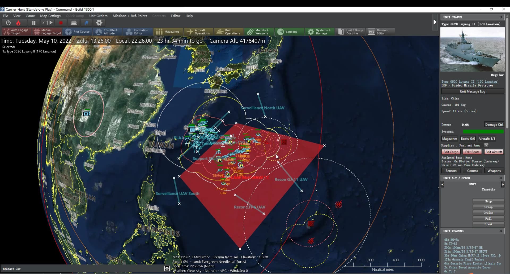Open the Editor menu
The image size is (510, 274).
click(x=175, y=16)
